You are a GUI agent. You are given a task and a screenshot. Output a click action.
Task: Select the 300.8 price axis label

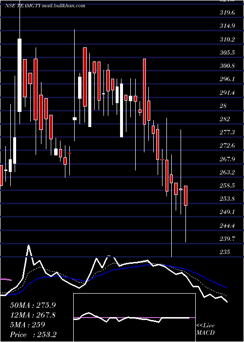point(227,66)
